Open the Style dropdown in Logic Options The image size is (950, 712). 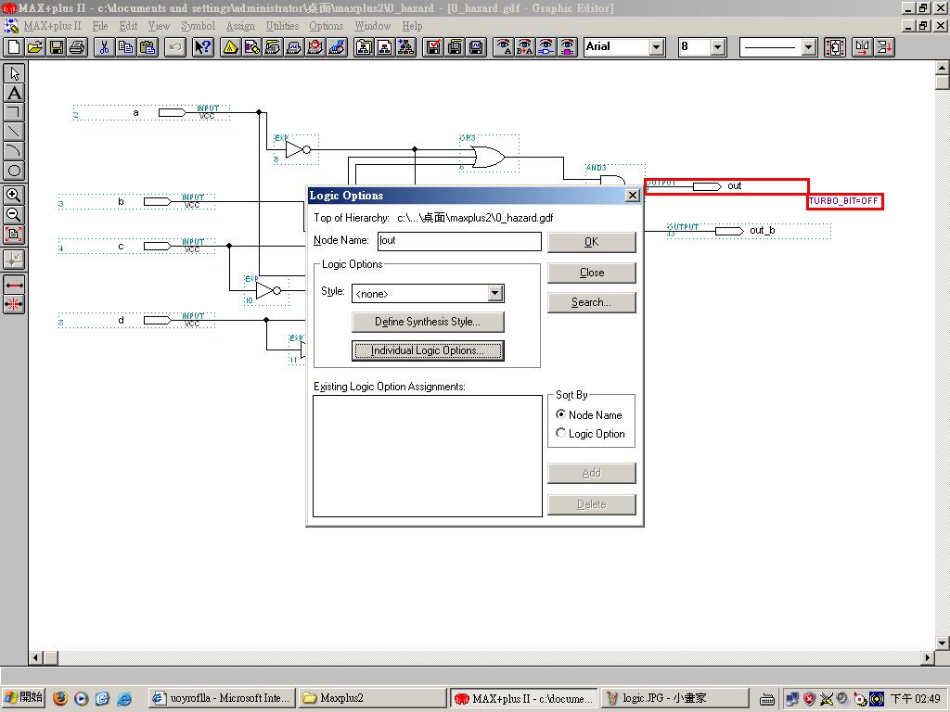pos(495,294)
